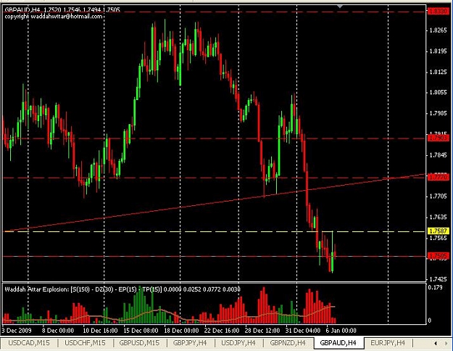Click the 3 Dec 2009 date label
The image size is (453, 351).
click(17, 331)
